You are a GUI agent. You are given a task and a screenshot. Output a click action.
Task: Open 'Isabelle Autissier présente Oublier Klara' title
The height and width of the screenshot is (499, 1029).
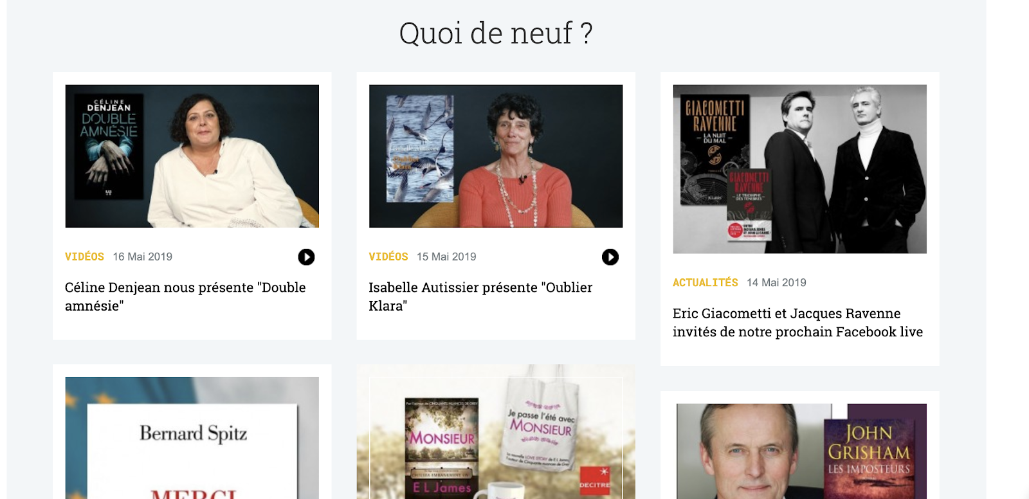pyautogui.click(x=480, y=296)
